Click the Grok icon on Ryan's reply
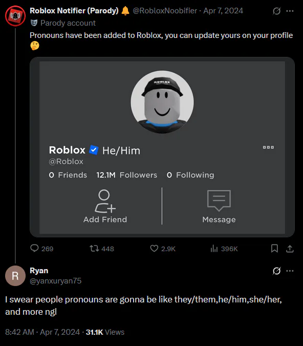Screen dimensions: 303x346 [276, 271]
